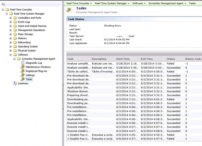Click the Management Operations folder icon
This screenshot has height=146, width=202.
click(x=15, y=30)
